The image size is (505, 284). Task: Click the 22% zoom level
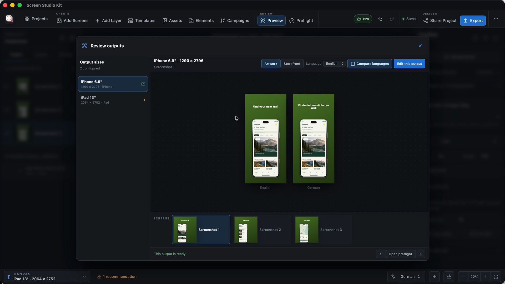point(474,277)
